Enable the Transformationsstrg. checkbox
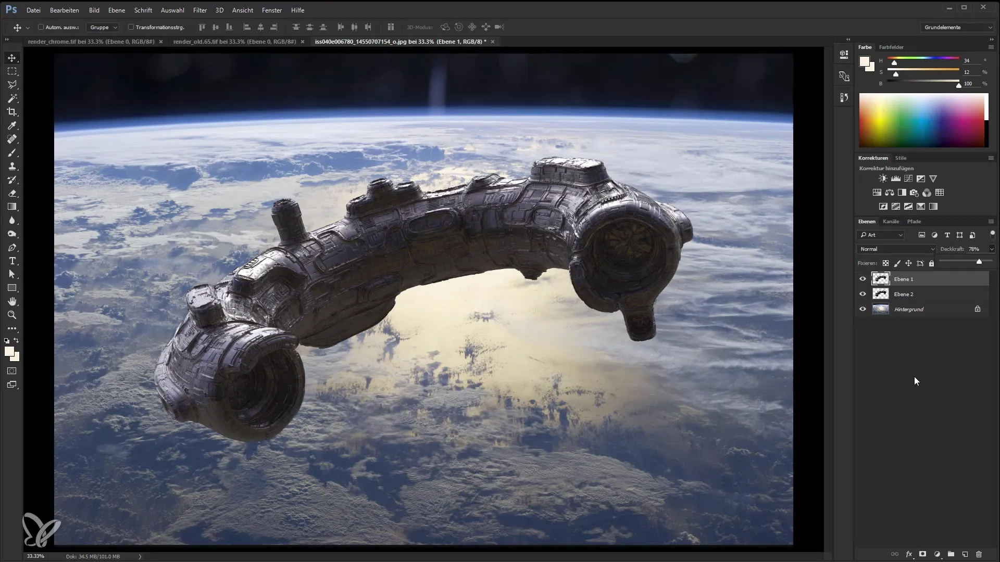 pos(131,27)
